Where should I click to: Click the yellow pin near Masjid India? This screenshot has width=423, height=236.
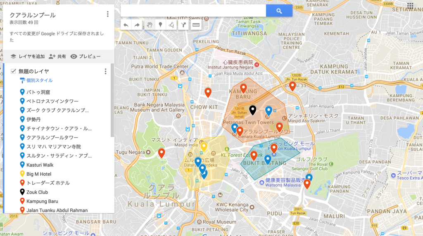(x=204, y=146)
